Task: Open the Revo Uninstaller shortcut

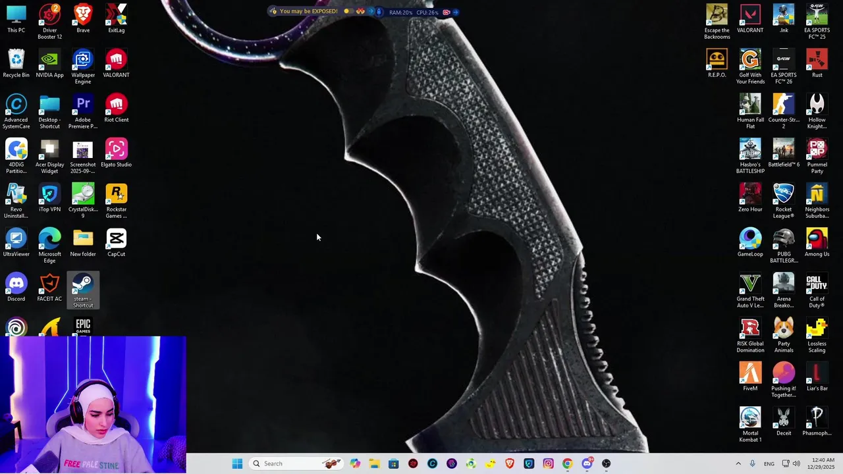Action: (x=16, y=201)
